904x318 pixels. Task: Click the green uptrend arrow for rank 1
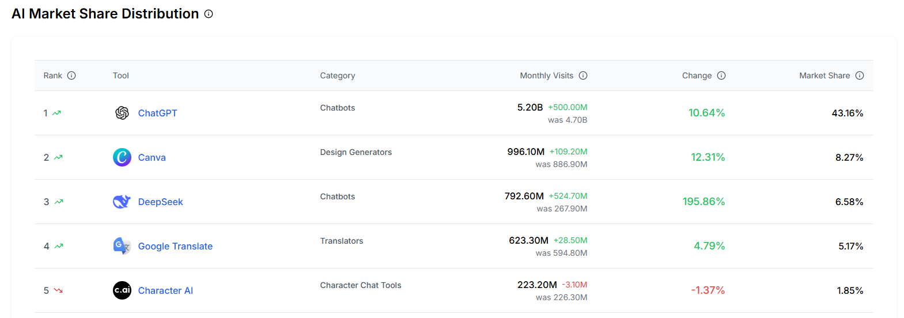coord(56,113)
